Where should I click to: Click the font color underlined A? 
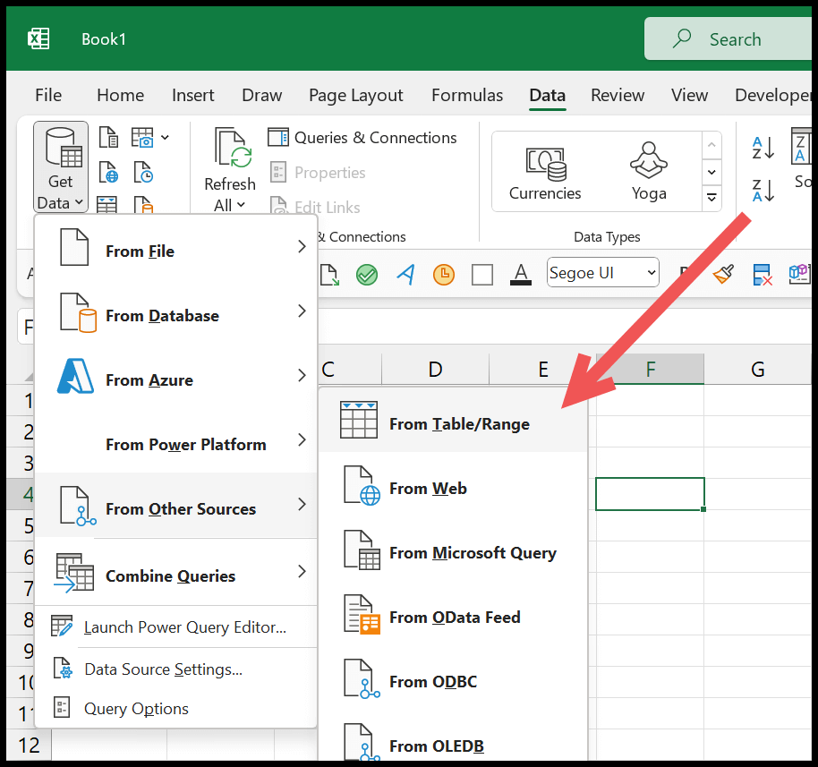click(521, 274)
